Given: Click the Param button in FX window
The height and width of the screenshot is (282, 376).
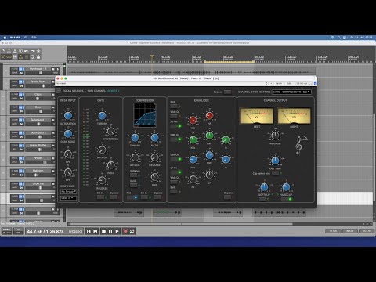Looking at the screenshot, I should click(279, 83).
